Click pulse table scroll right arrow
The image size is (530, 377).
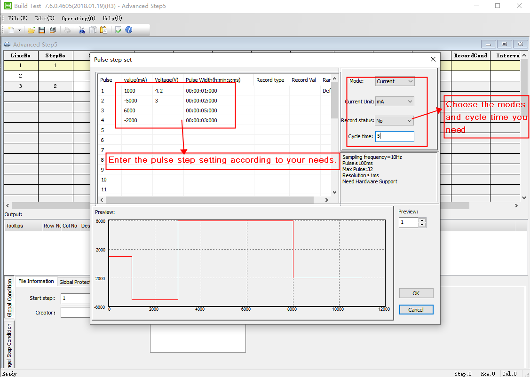coord(326,200)
